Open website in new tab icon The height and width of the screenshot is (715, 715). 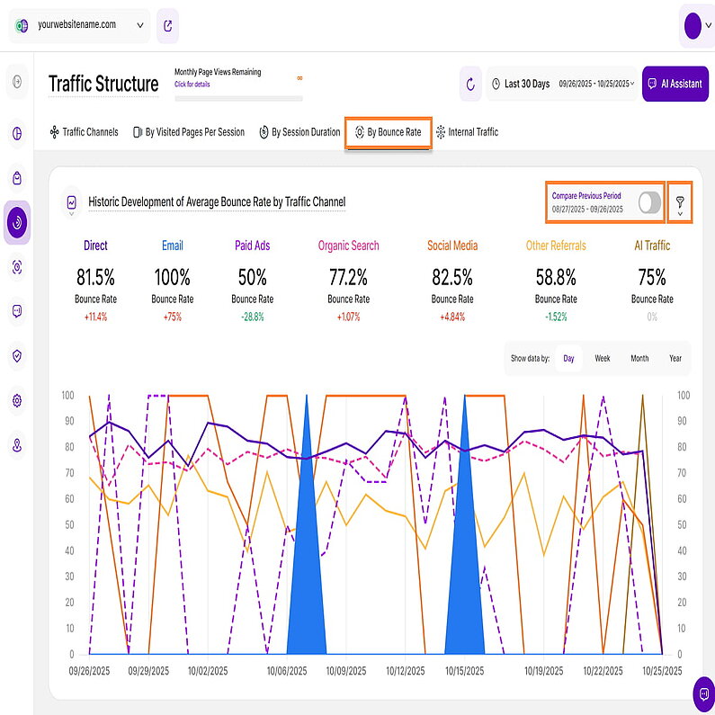coord(167,26)
